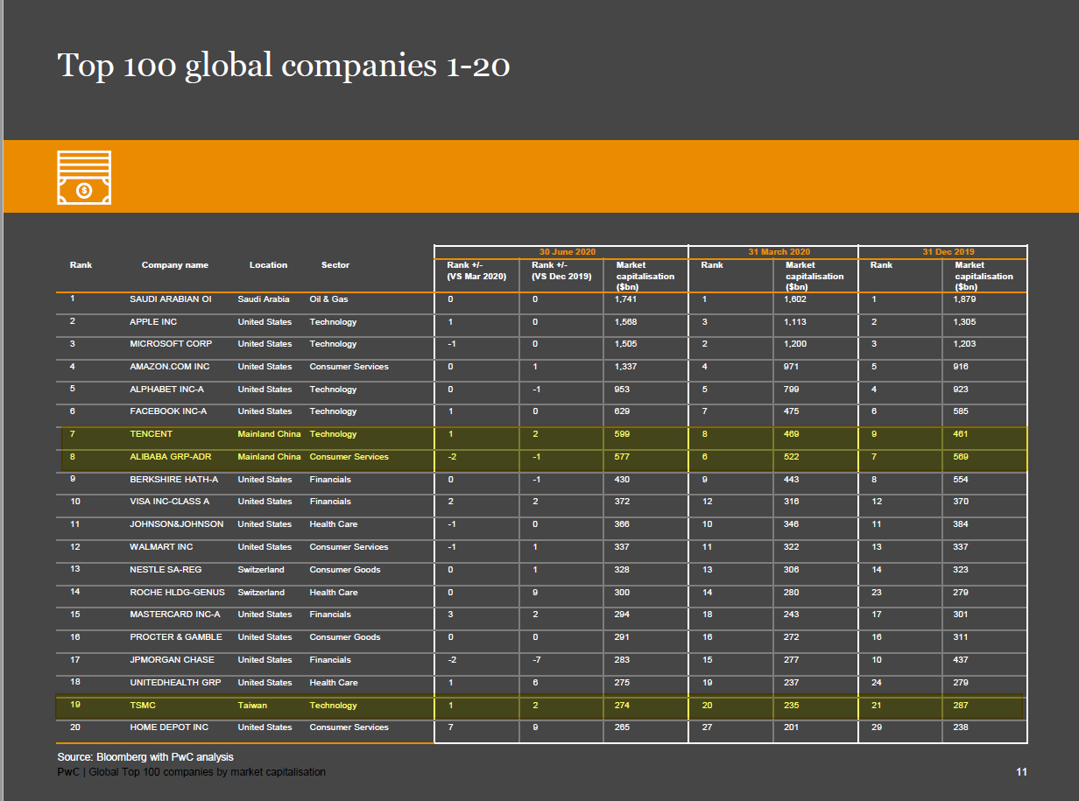This screenshot has width=1079, height=801.
Task: Click the 265 market cap for Home Depot
Action: [x=622, y=727]
